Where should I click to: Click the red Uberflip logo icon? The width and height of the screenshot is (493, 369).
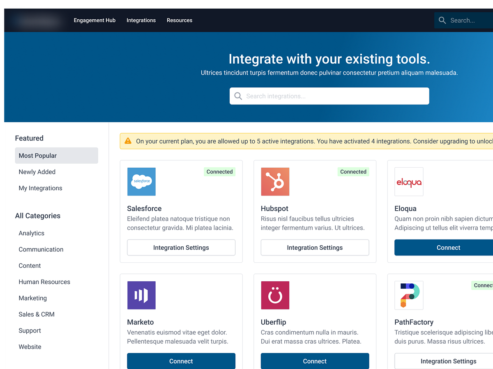(275, 295)
